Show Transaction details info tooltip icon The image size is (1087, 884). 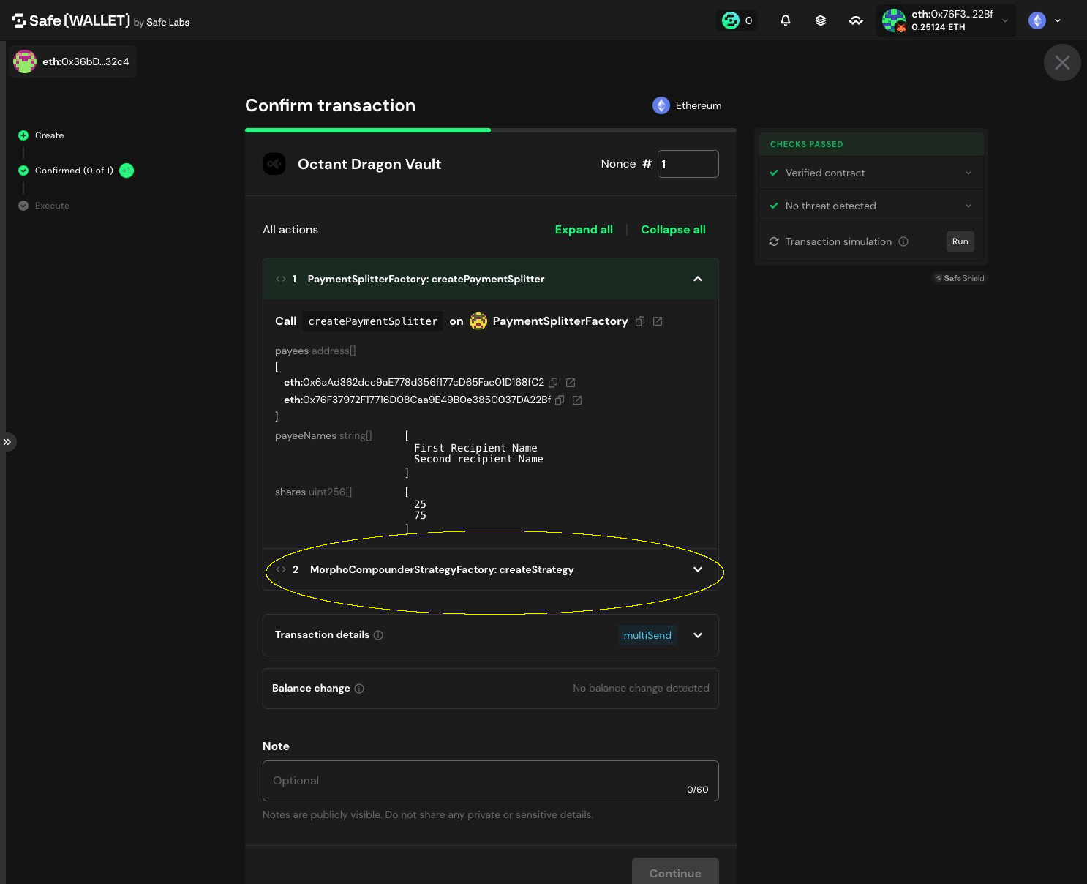click(x=378, y=635)
